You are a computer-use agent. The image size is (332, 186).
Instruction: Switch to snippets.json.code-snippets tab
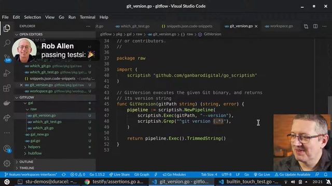187,26
